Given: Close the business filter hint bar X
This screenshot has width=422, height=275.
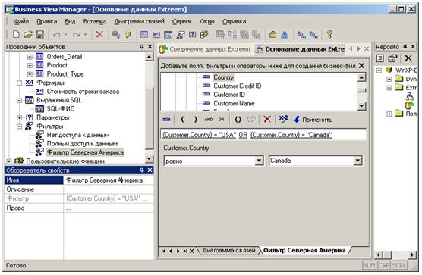Looking at the screenshot, I should pyautogui.click(x=361, y=65).
